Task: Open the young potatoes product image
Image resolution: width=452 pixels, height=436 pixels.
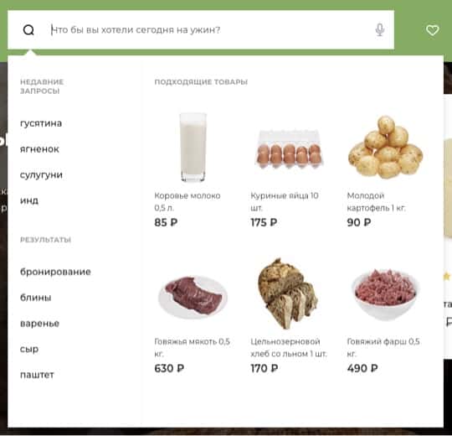Action: tap(385, 148)
